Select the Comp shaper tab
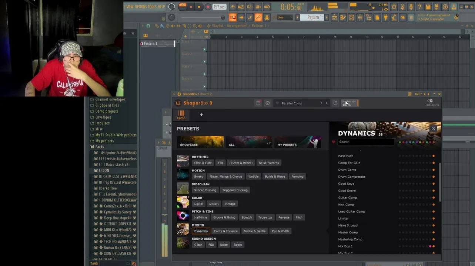Image resolution: width=475 pixels, height=266 pixels. tap(181, 115)
